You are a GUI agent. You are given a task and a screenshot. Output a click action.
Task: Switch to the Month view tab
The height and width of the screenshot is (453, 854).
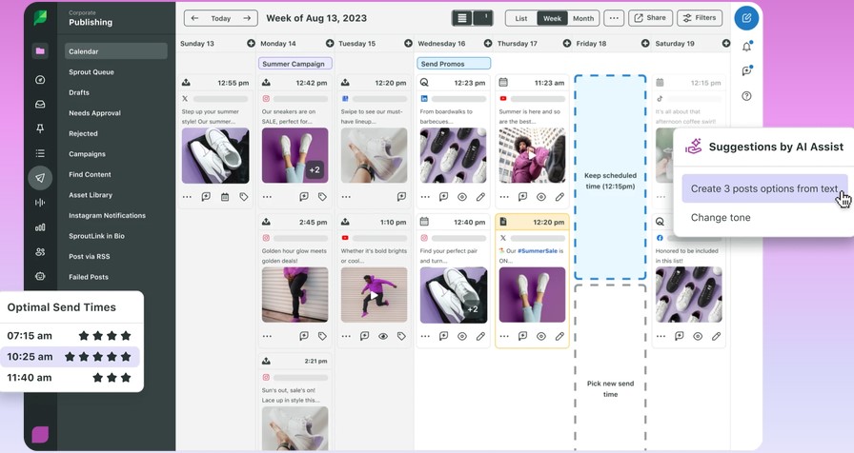[582, 18]
